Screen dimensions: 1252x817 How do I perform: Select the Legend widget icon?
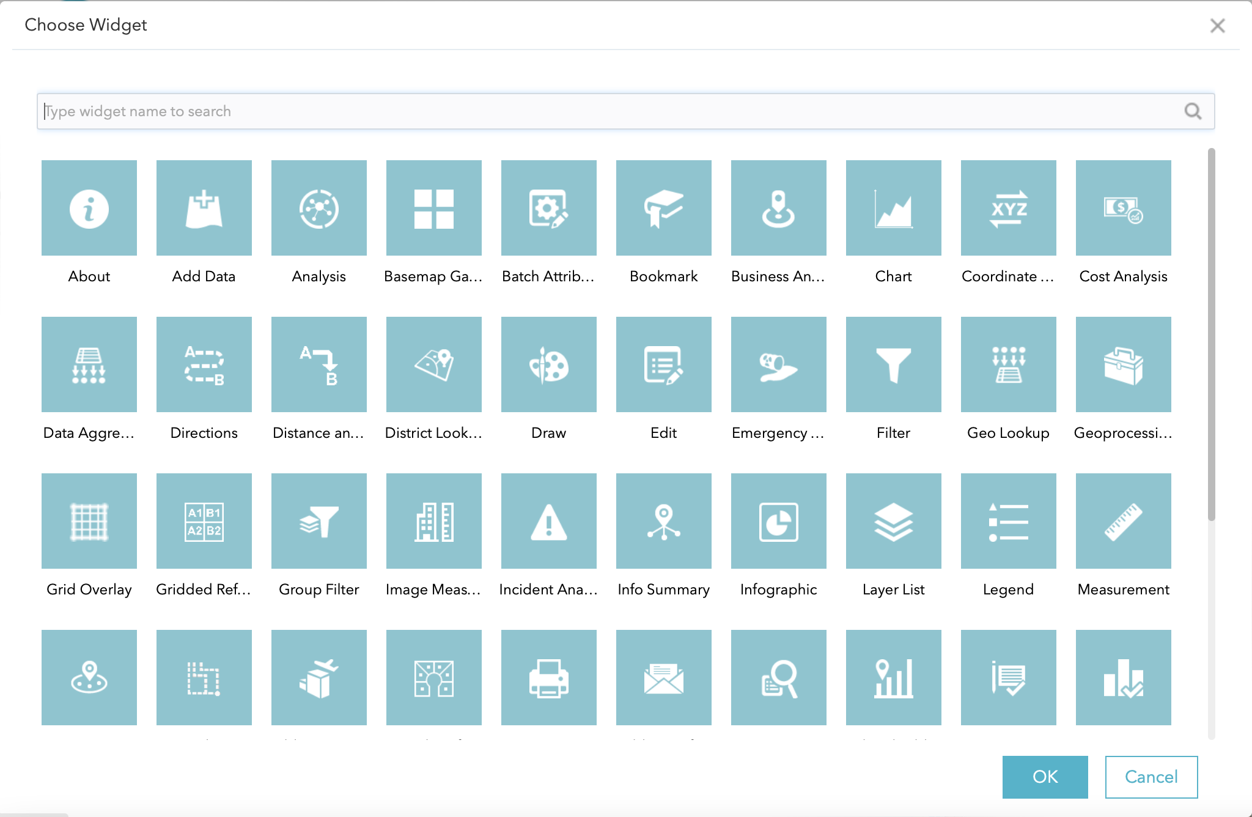coord(1009,521)
